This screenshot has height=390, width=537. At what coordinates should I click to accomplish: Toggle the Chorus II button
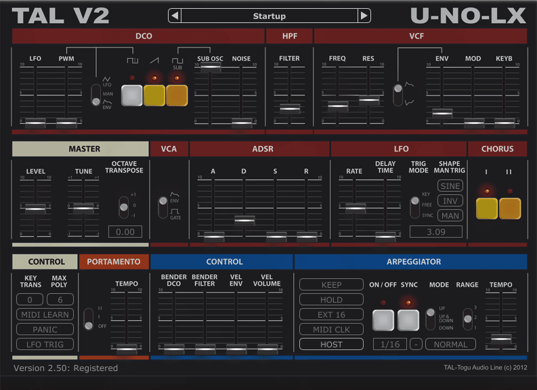pos(510,208)
